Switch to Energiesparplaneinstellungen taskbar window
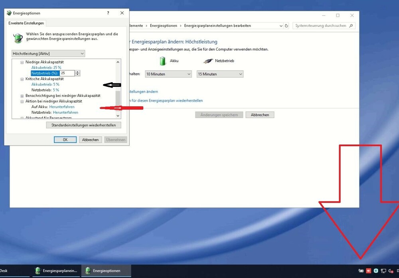The width and height of the screenshot is (399, 278). pos(56,271)
